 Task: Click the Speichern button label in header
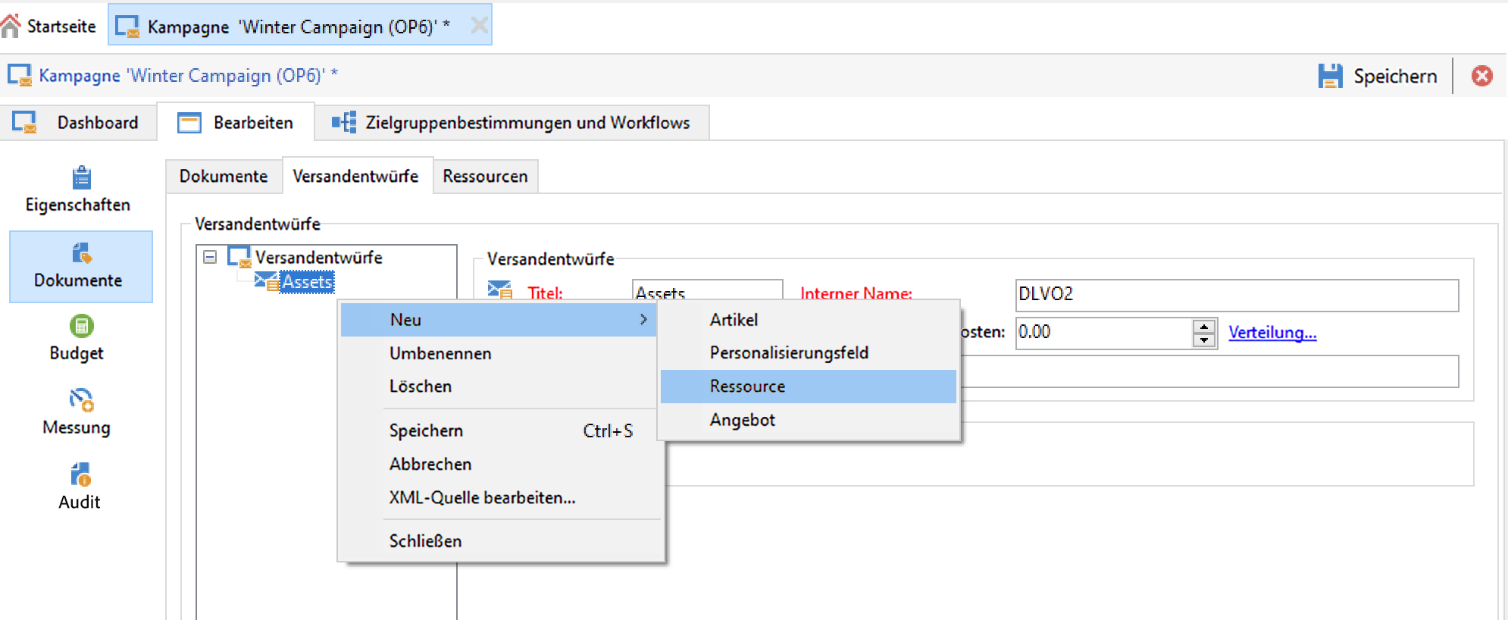1395,76
